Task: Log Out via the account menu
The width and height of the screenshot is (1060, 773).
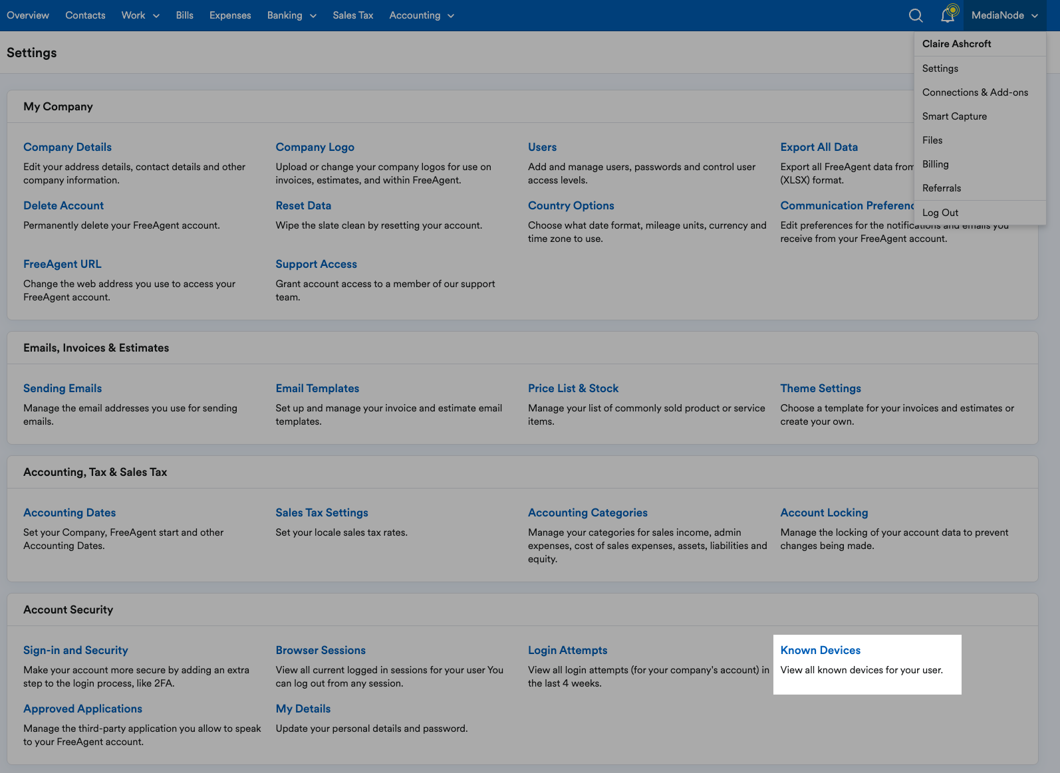Action: [940, 213]
